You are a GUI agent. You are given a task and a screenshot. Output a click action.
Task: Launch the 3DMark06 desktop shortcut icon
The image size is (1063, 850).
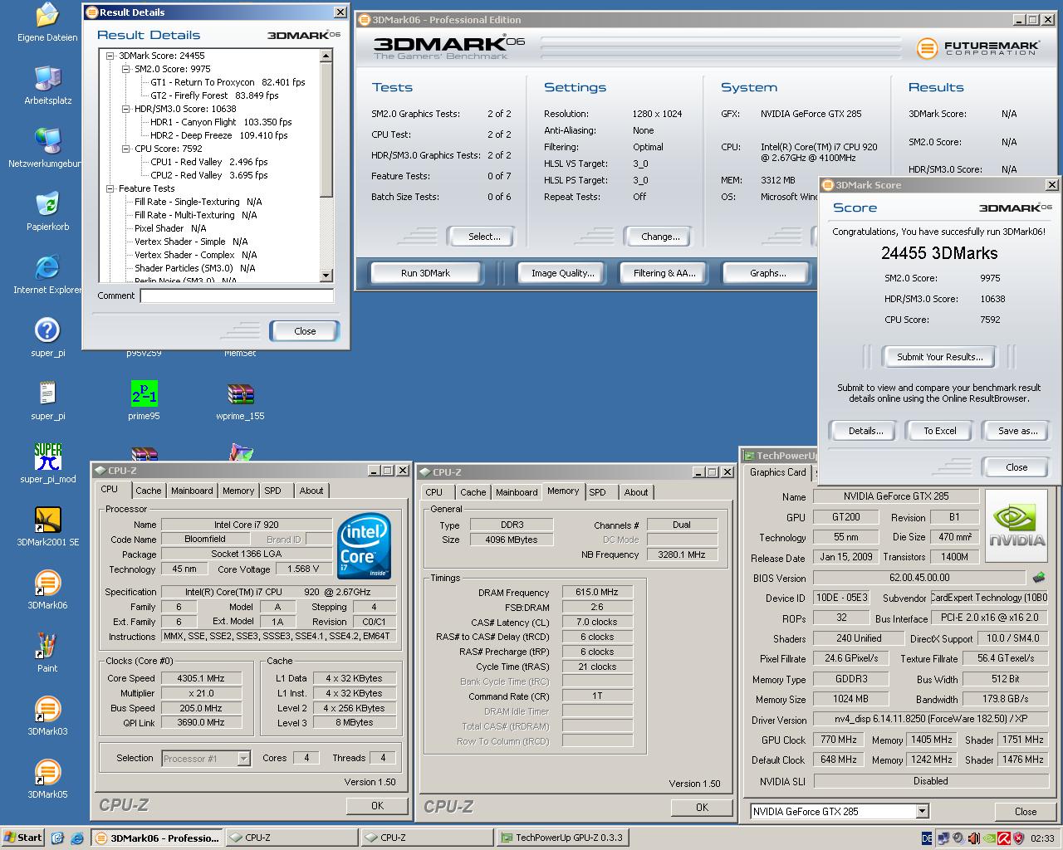point(47,583)
